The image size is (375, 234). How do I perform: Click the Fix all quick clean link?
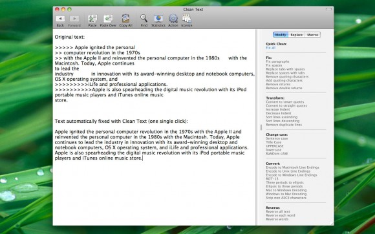(x=271, y=48)
